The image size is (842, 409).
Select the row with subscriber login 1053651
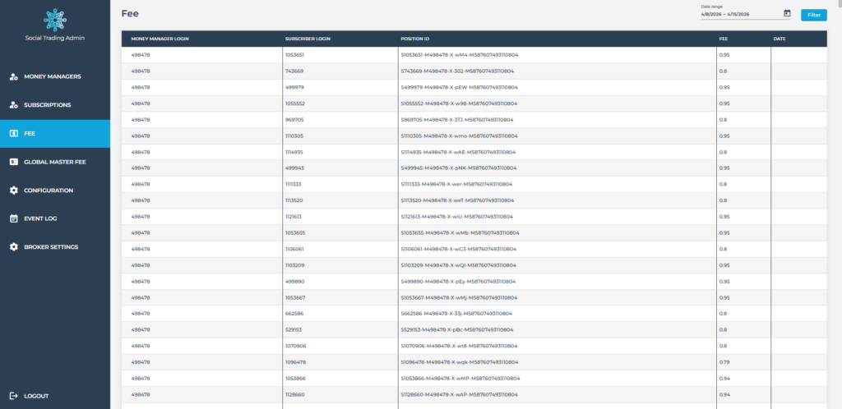pos(294,55)
